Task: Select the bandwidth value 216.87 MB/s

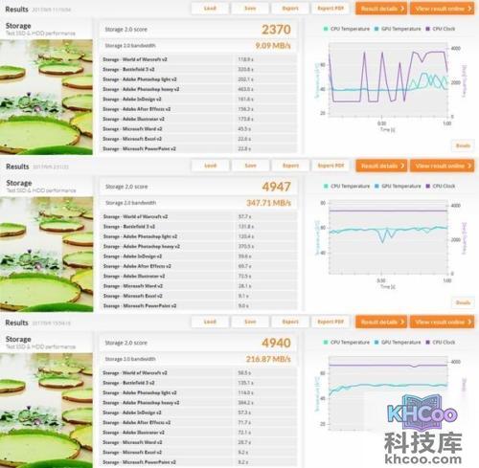Action: point(268,359)
